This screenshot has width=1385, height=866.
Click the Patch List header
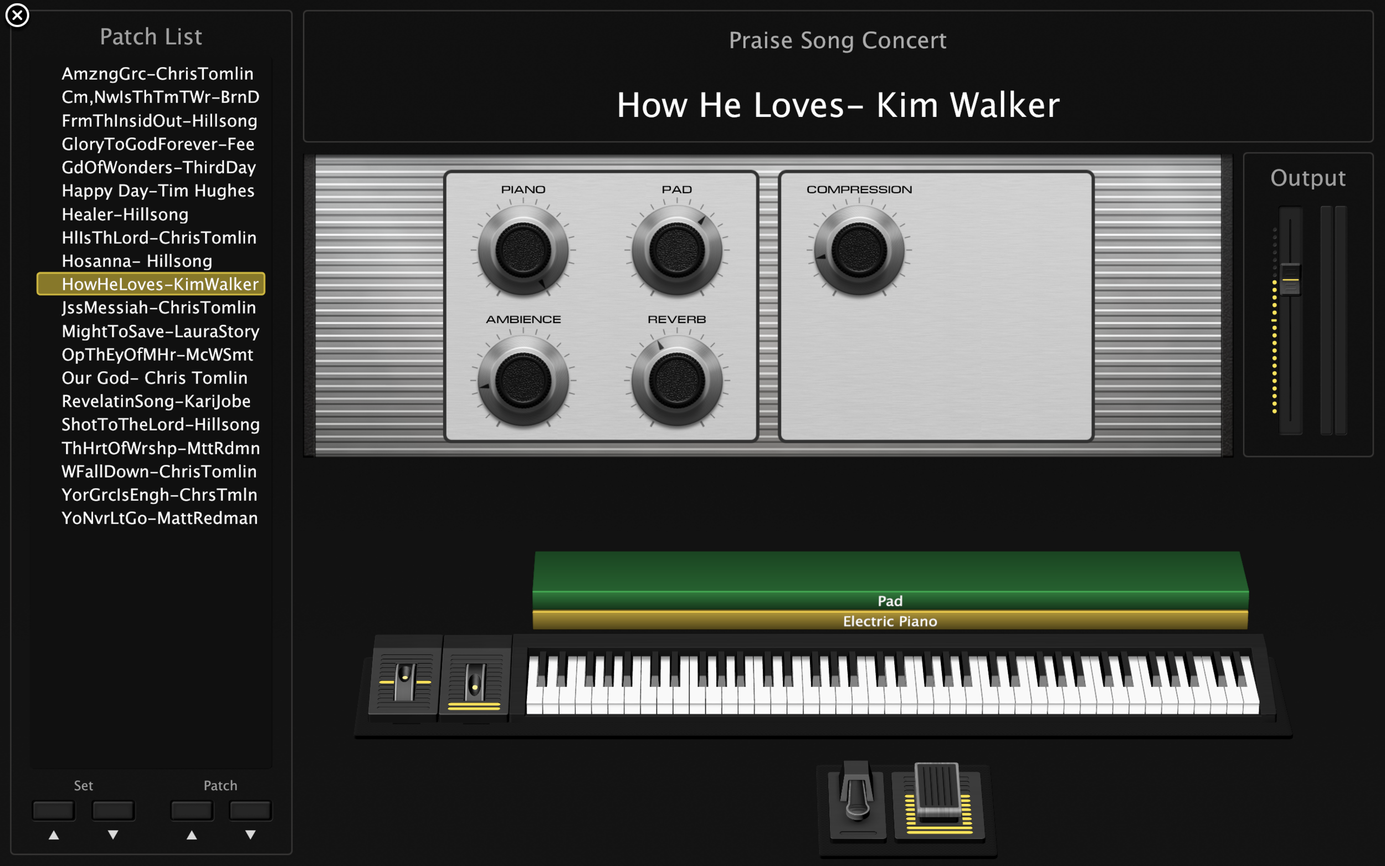(151, 37)
